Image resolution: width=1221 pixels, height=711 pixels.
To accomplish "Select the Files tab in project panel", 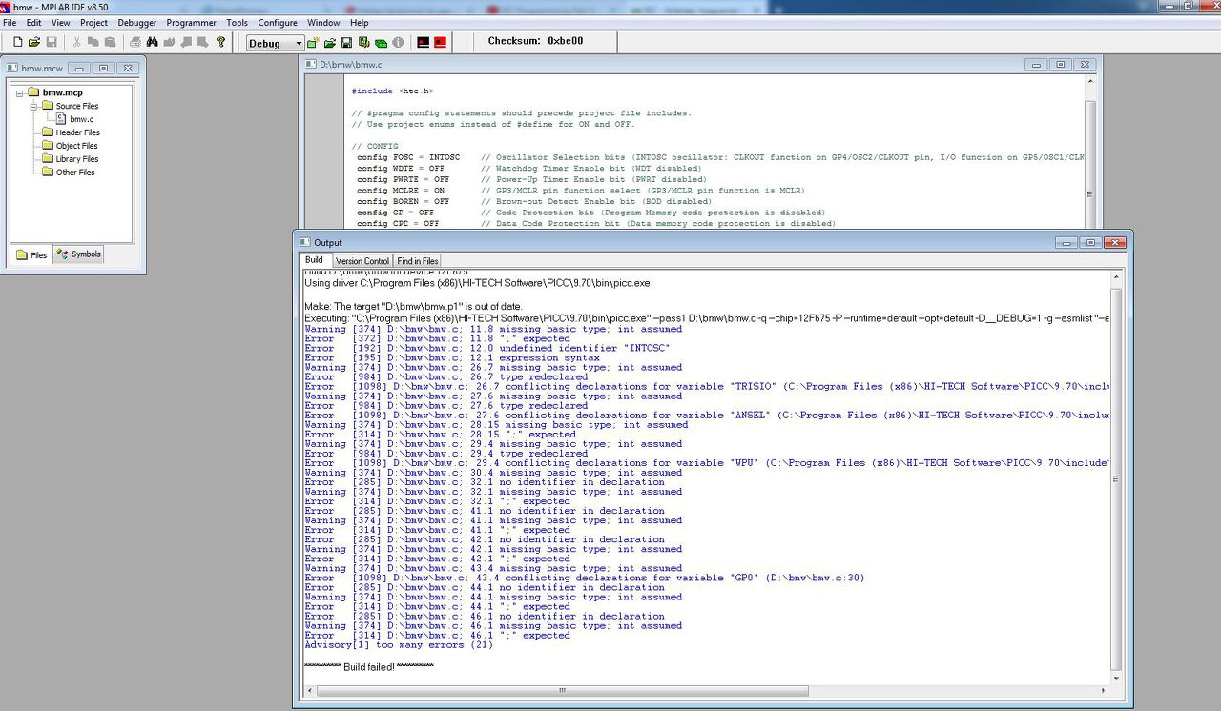I will [x=31, y=254].
